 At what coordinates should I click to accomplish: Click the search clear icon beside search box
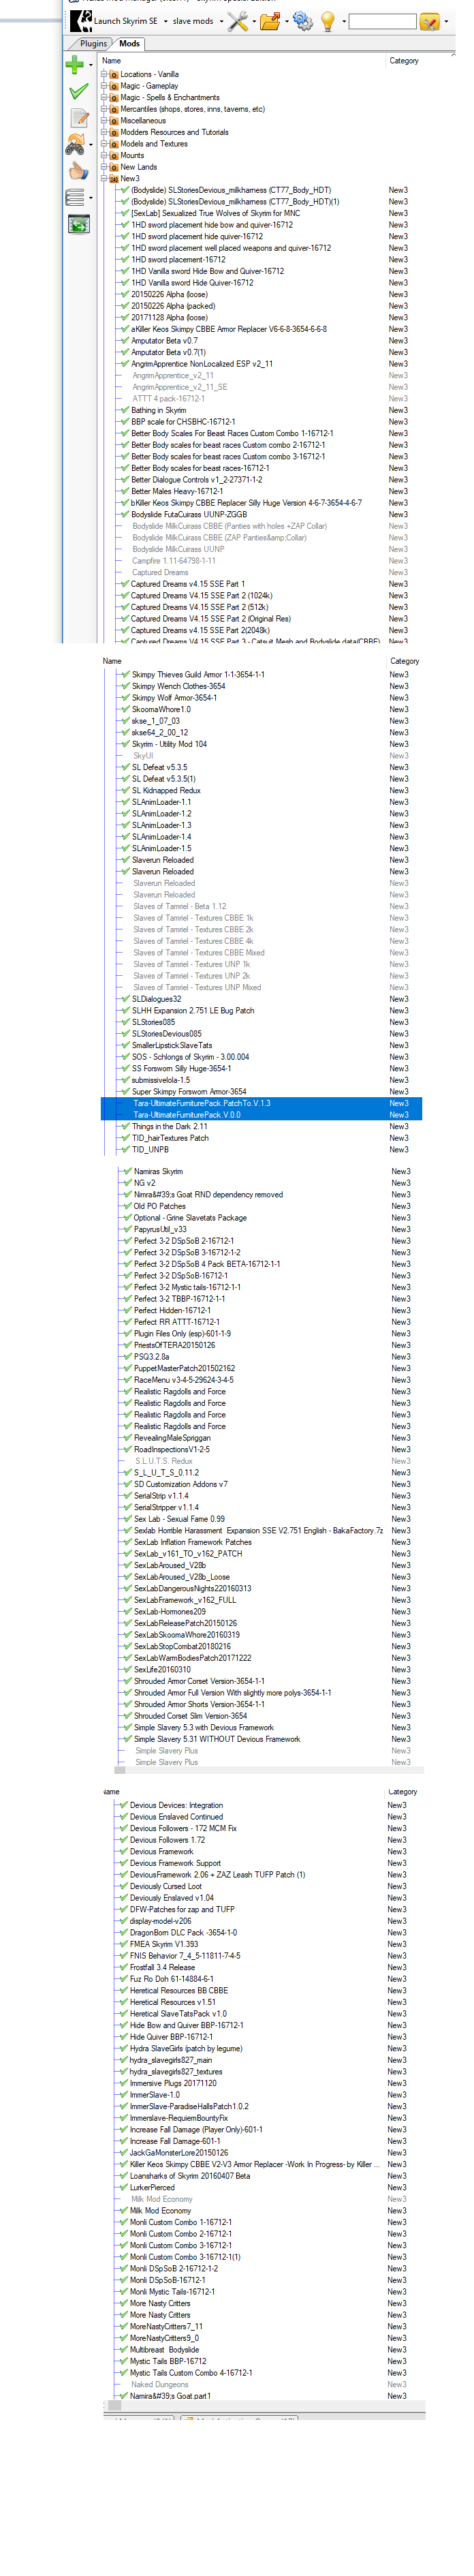point(429,21)
